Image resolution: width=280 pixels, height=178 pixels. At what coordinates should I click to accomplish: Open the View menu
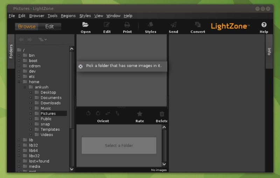[x=99, y=16]
